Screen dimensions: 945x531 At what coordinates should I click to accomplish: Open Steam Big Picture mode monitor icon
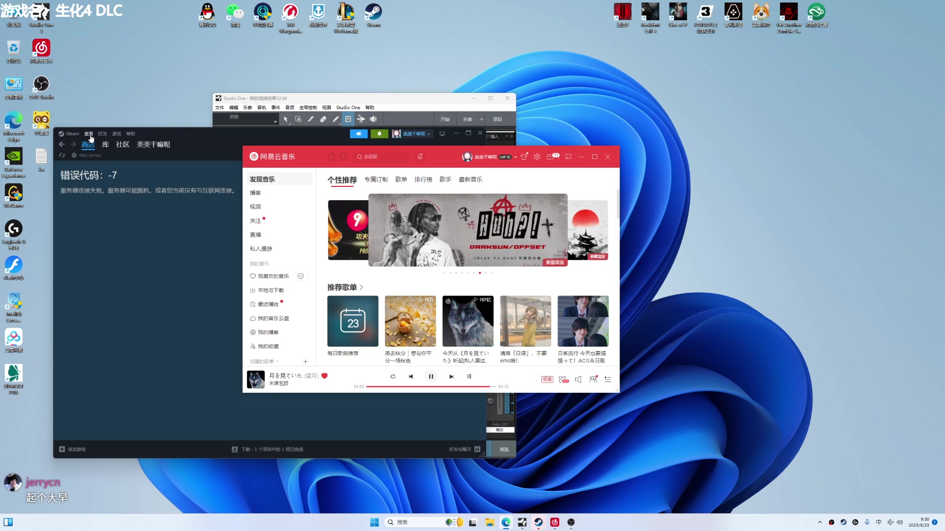tap(442, 134)
